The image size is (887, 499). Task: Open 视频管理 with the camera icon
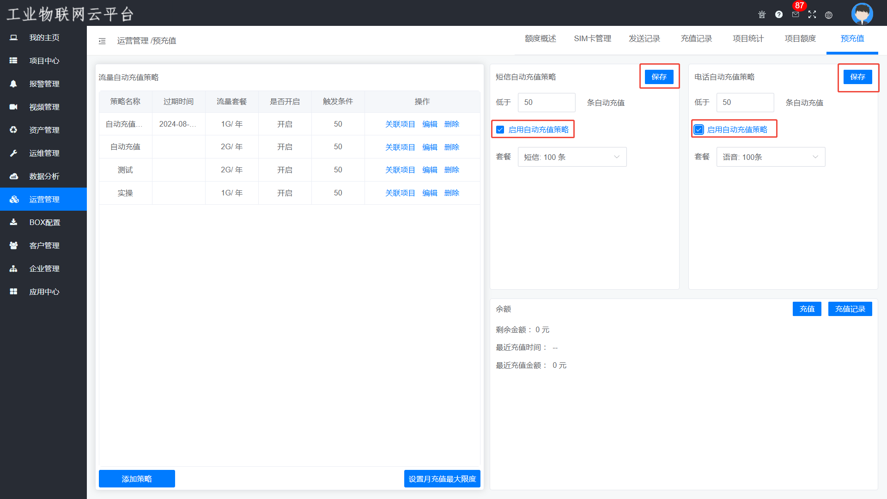(43, 107)
